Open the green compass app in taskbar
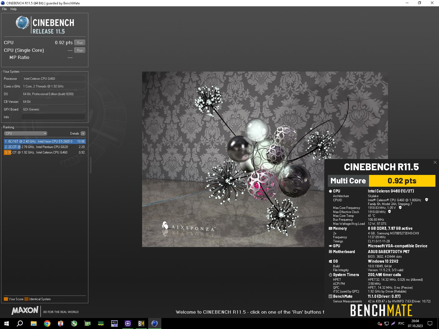The image size is (439, 329). (x=74, y=324)
